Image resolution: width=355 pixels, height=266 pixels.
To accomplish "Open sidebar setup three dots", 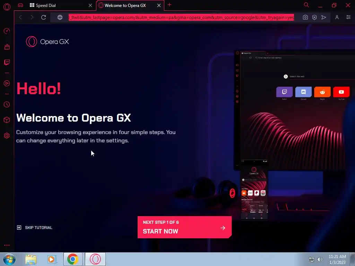I will pyautogui.click(x=7, y=245).
